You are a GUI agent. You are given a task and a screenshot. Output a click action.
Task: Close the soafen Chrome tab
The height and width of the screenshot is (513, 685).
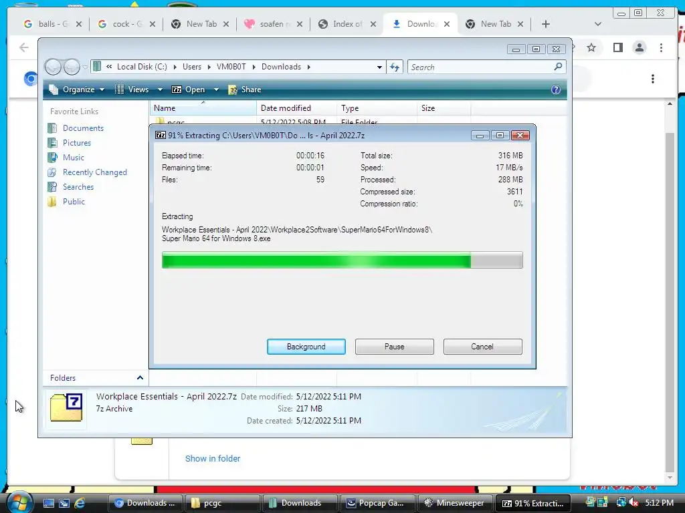[299, 24]
